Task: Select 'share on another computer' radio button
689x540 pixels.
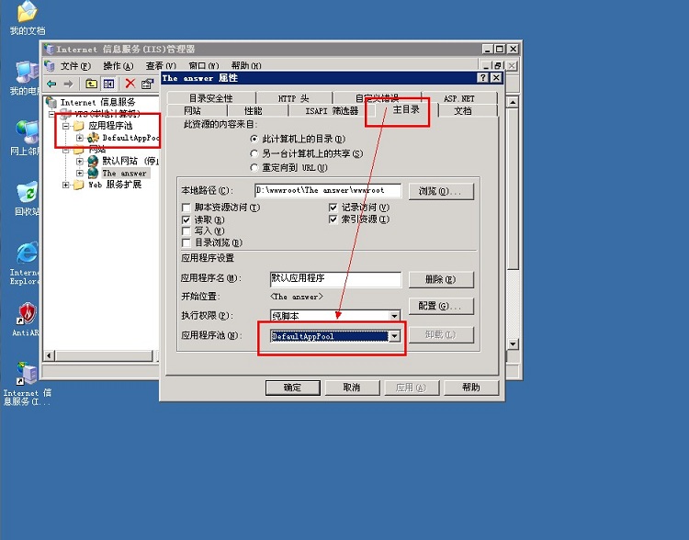Action: point(254,153)
